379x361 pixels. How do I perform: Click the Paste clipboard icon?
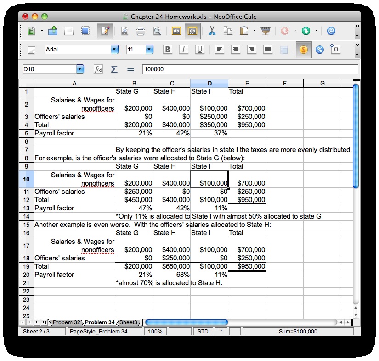point(244,31)
